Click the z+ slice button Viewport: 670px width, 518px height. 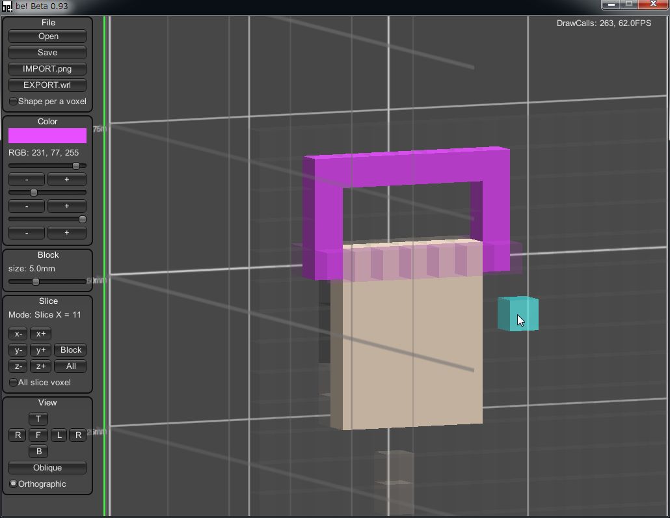point(40,366)
